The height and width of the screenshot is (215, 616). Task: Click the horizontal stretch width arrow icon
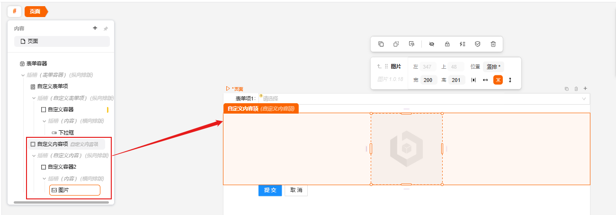[x=485, y=80]
